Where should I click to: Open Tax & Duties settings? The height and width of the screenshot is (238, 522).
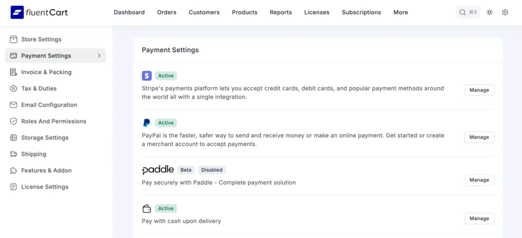tap(39, 89)
